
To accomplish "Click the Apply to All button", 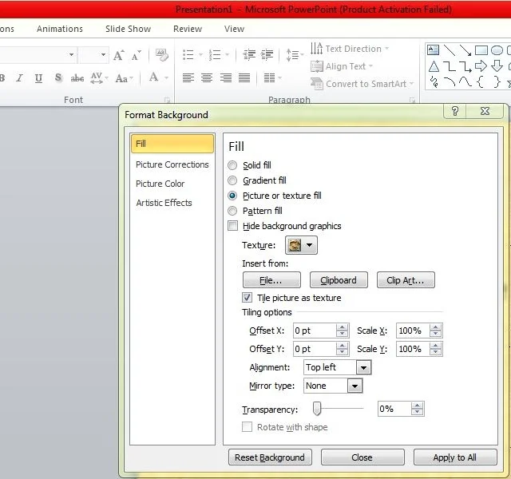I will click(455, 457).
